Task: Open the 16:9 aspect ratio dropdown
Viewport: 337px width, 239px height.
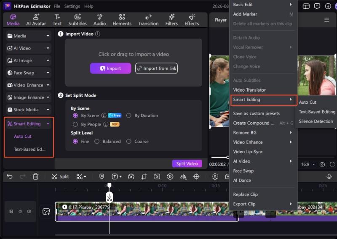Action: (x=308, y=164)
